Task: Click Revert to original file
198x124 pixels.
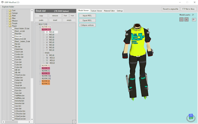Action: (x=170, y=9)
